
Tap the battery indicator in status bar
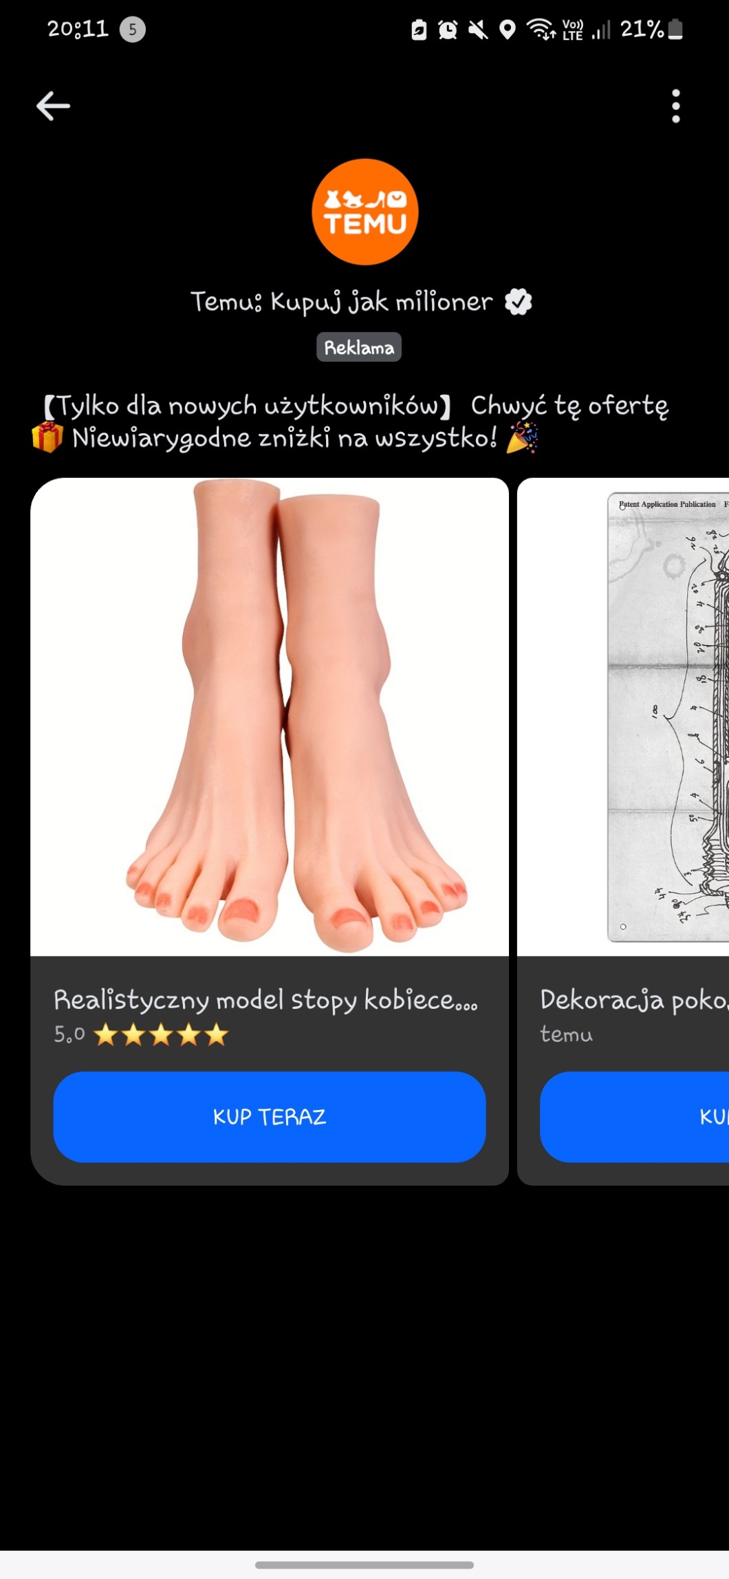coord(675,29)
